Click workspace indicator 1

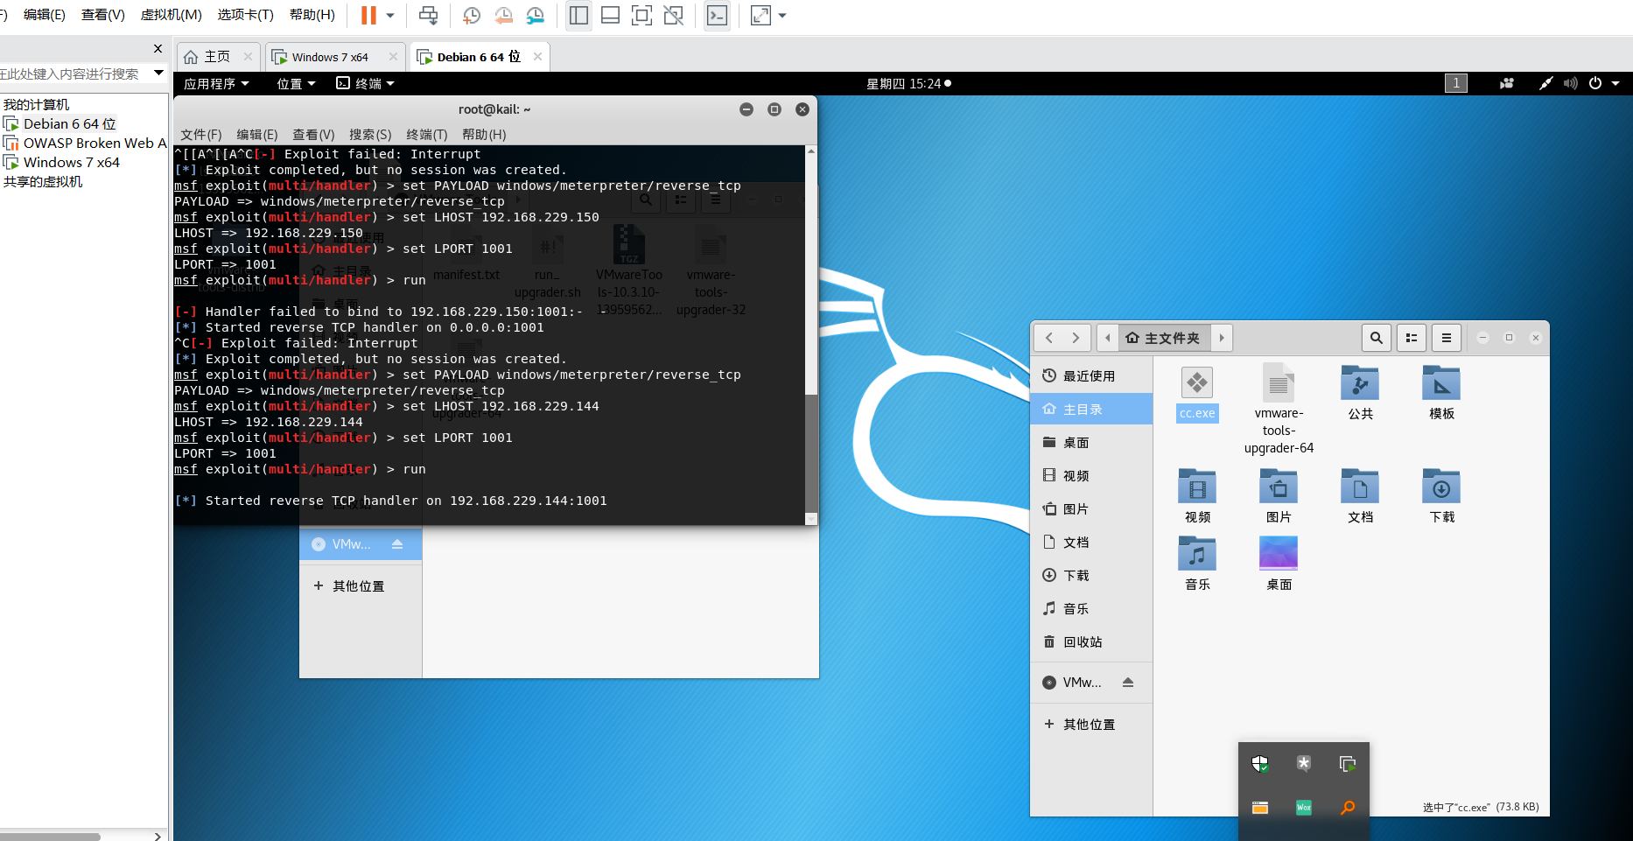tap(1456, 83)
